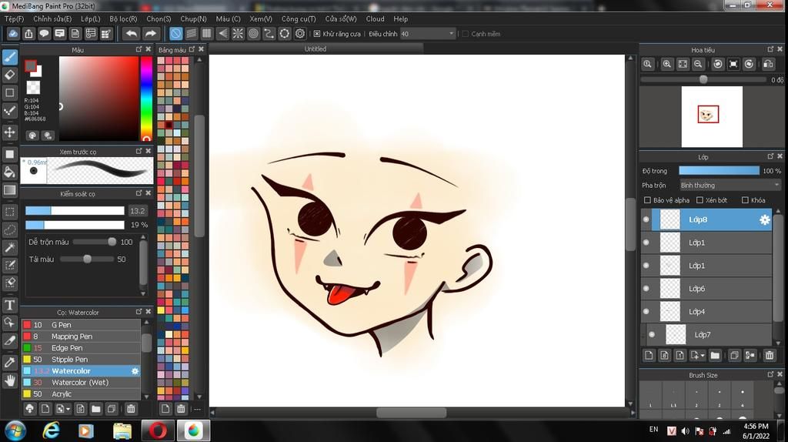Hide the Lớp6 layer
Screen dimensions: 788x442
[x=646, y=289]
